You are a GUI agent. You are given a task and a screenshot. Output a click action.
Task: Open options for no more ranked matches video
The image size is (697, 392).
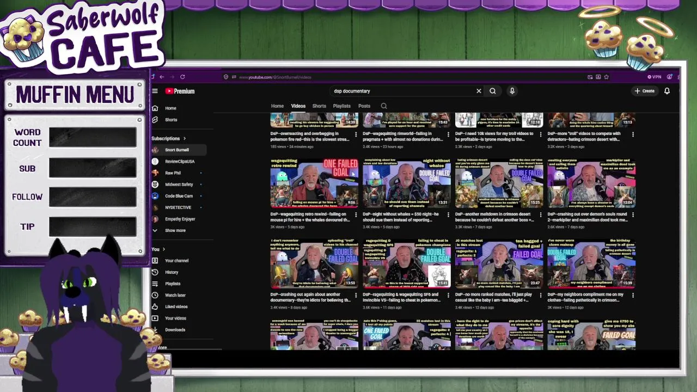point(541,295)
